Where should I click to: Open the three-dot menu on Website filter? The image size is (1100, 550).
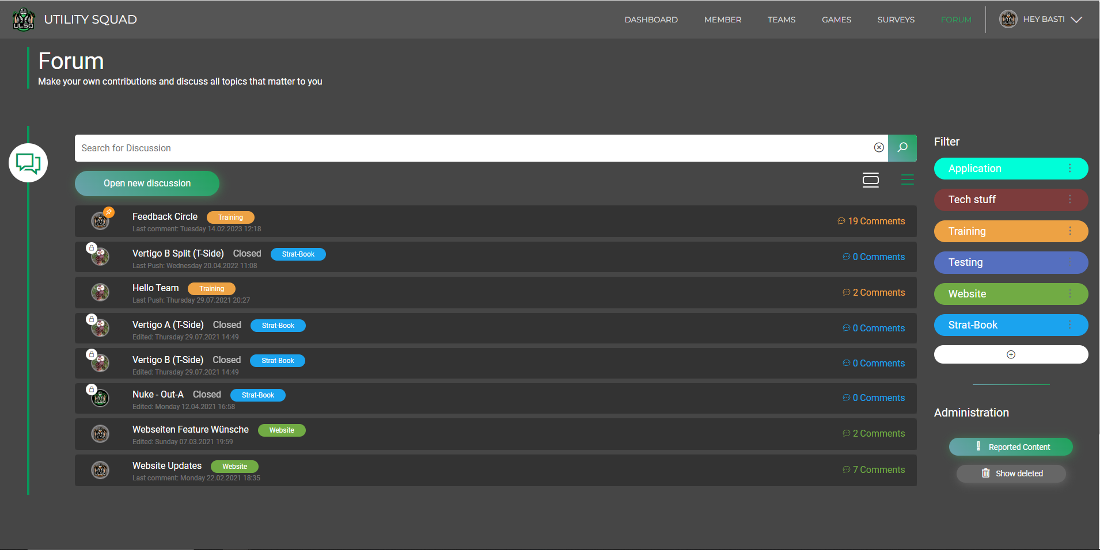click(x=1070, y=293)
